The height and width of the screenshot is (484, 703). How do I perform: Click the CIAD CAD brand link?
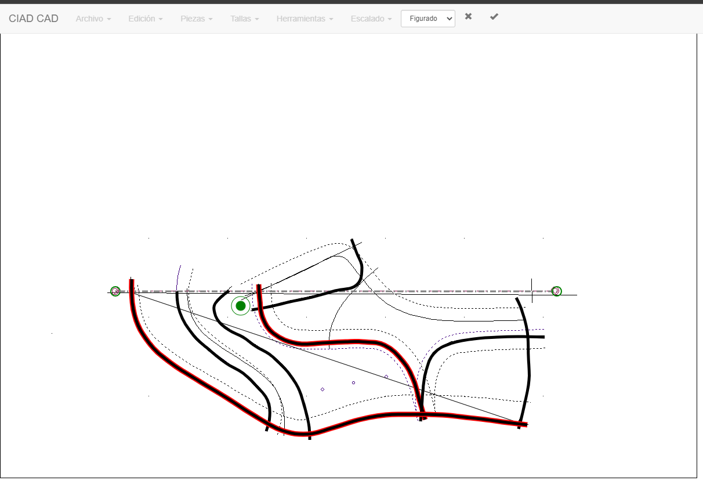click(34, 19)
